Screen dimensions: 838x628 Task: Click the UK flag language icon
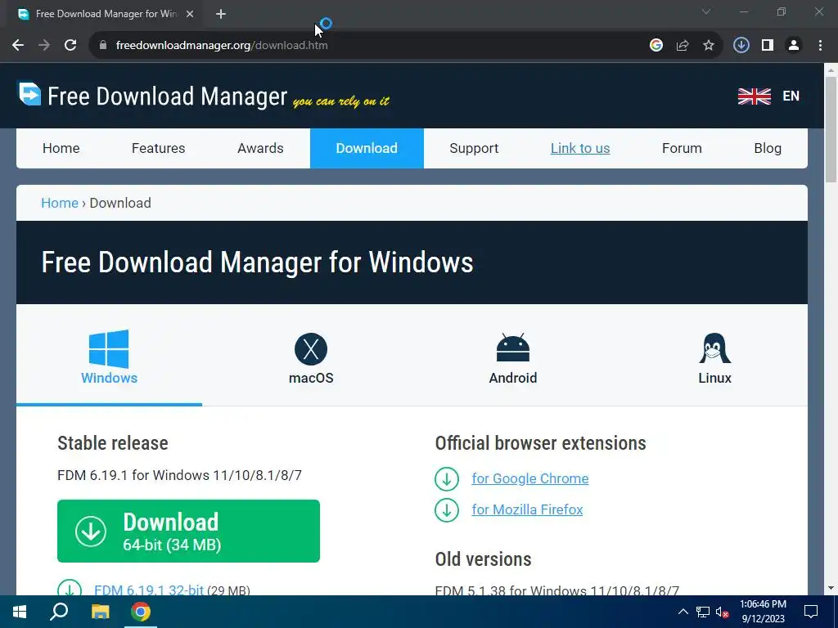click(x=754, y=96)
